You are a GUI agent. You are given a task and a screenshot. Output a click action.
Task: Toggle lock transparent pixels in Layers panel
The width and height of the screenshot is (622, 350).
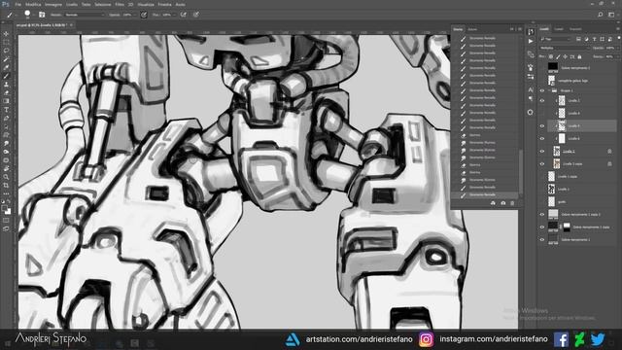point(551,56)
